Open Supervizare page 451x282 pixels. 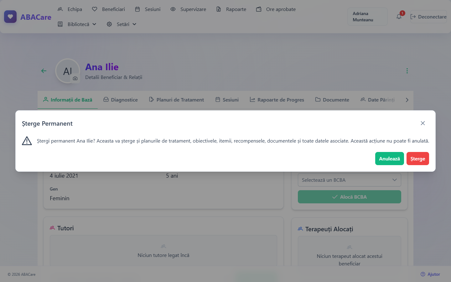(188, 9)
